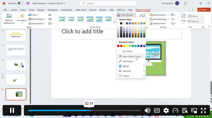The height and width of the screenshot is (118, 212).
Task: Open the pen/ink icon near account
Action: [x=185, y=3]
